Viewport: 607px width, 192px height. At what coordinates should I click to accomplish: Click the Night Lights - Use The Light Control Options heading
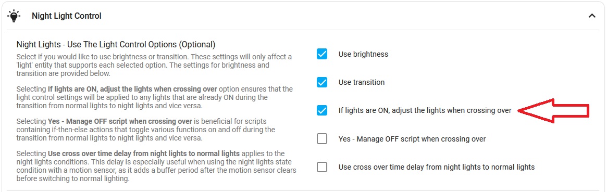(x=116, y=44)
